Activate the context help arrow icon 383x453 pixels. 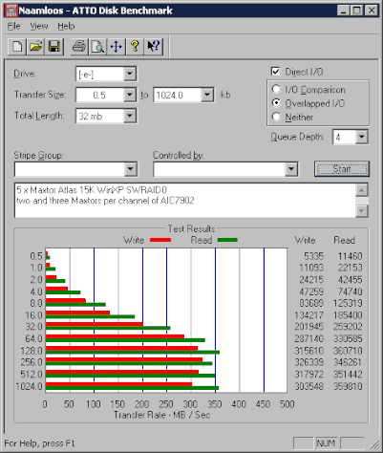[x=154, y=47]
